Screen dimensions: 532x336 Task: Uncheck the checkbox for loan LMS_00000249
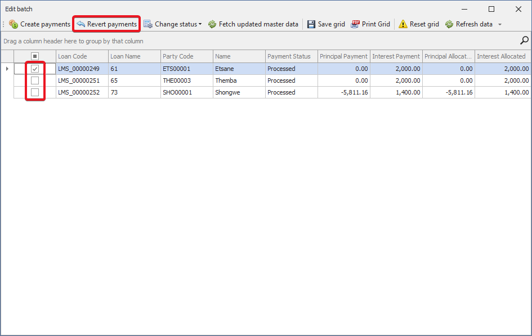click(35, 69)
